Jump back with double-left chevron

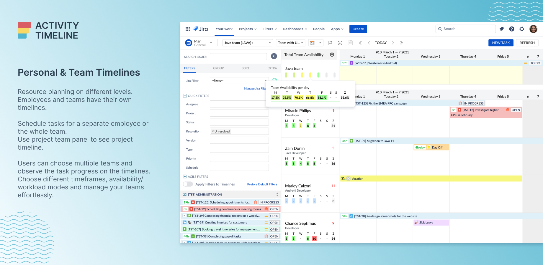pyautogui.click(x=360, y=43)
